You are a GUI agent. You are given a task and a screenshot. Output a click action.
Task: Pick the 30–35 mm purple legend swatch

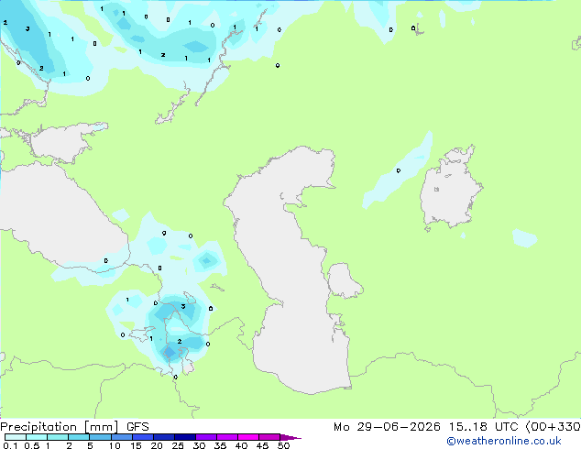pos(205,437)
